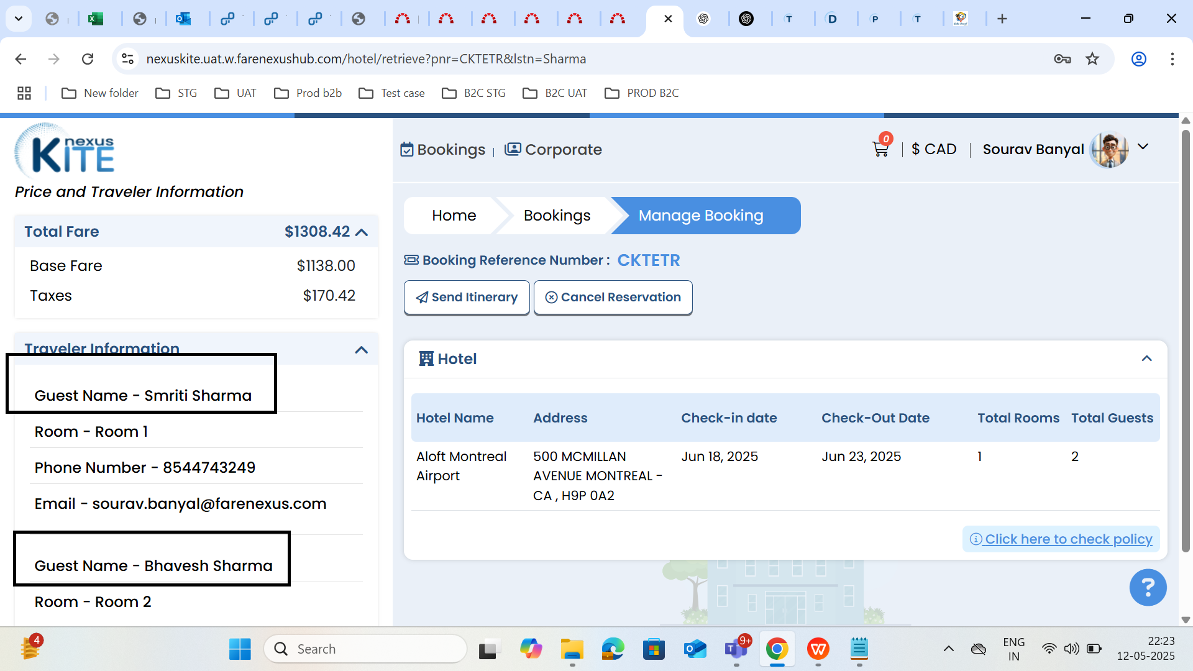
Task: Open Copilot from the taskbar
Action: 531,649
